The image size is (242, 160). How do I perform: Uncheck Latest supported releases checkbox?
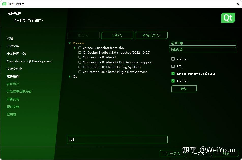coord(173,74)
